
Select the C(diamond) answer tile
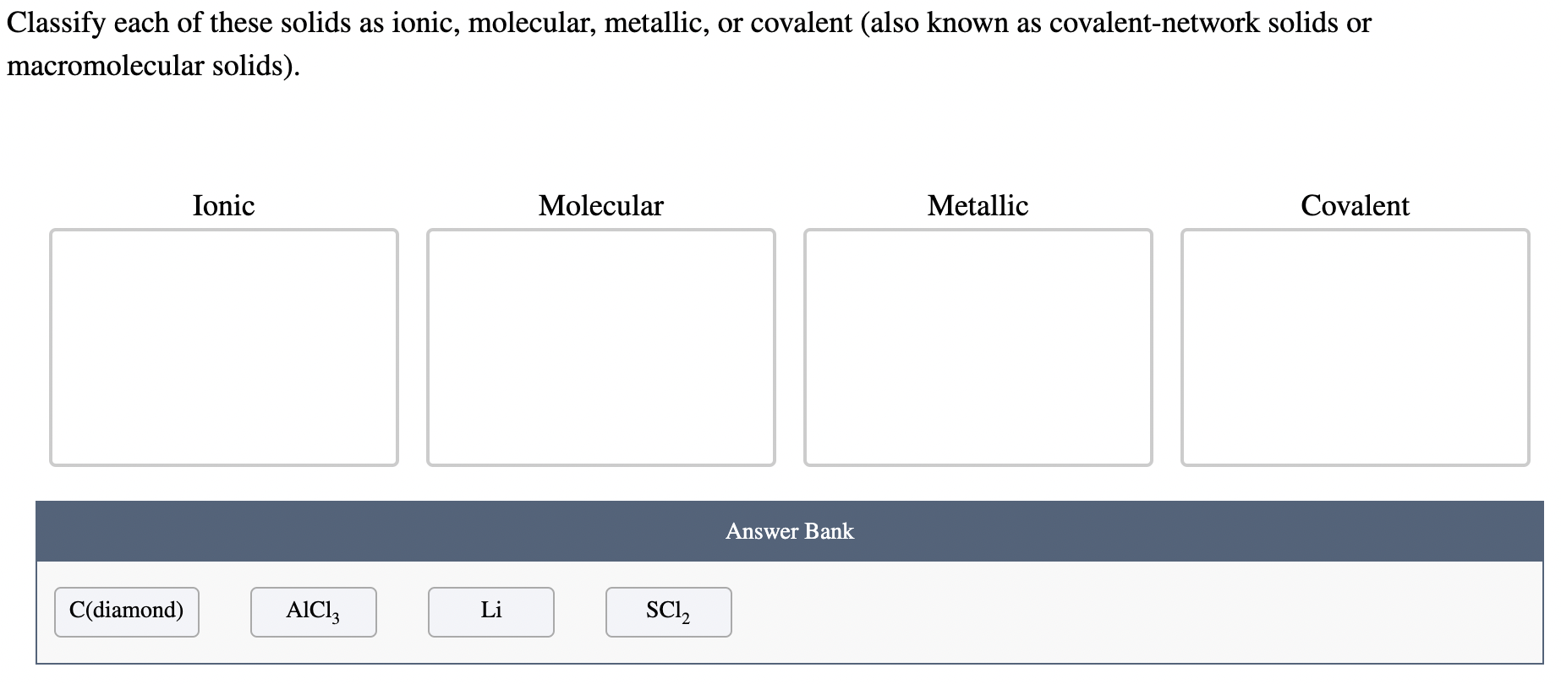click(x=125, y=611)
